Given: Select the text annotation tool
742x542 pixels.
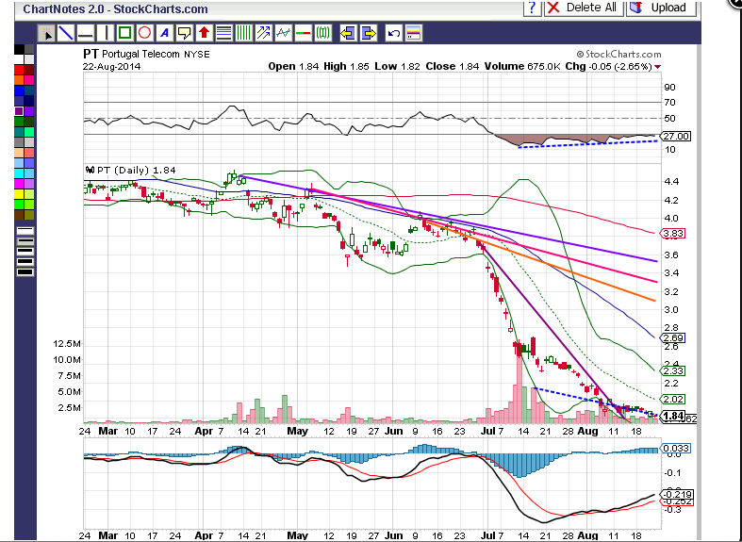Looking at the screenshot, I should [x=164, y=33].
